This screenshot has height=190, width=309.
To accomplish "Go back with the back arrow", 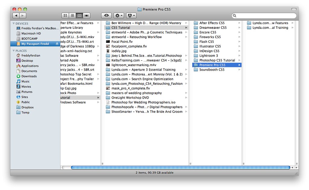I will pyautogui.click(x=16, y=16).
